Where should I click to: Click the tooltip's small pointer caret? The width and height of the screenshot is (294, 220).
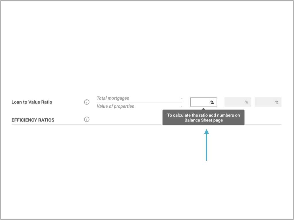[204, 109]
